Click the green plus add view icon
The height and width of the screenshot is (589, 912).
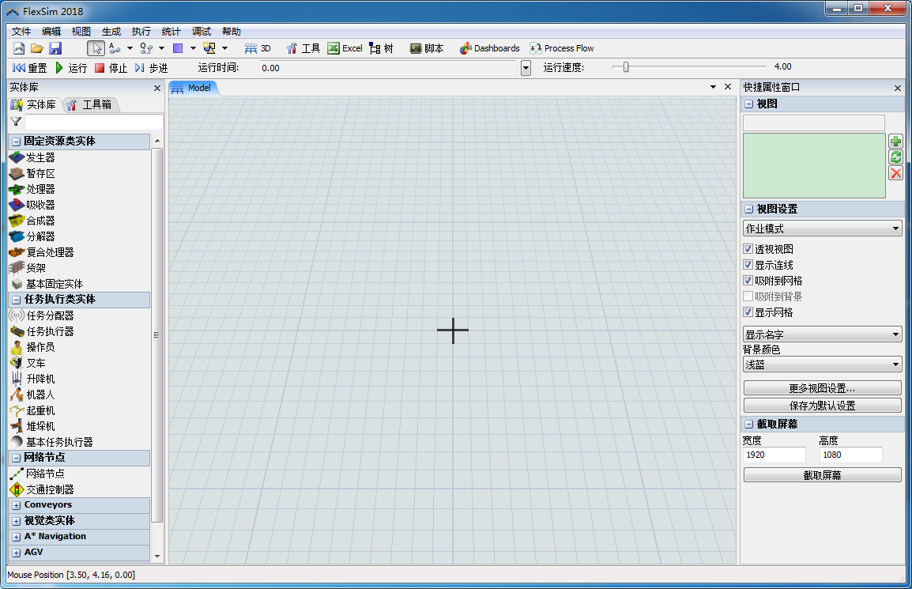(895, 142)
